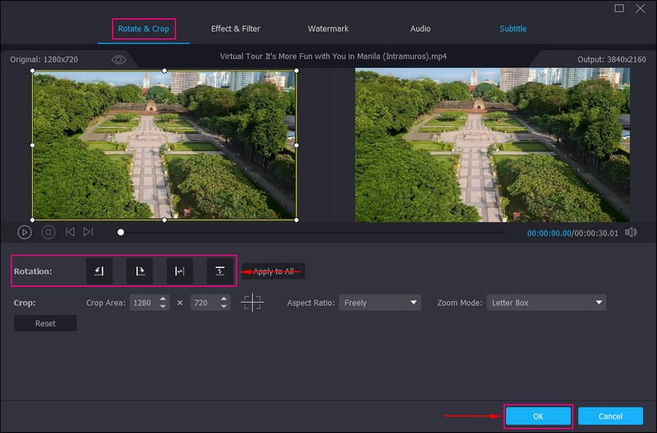The height and width of the screenshot is (433, 657).
Task: Toggle the original preview eye icon
Action: (x=119, y=60)
